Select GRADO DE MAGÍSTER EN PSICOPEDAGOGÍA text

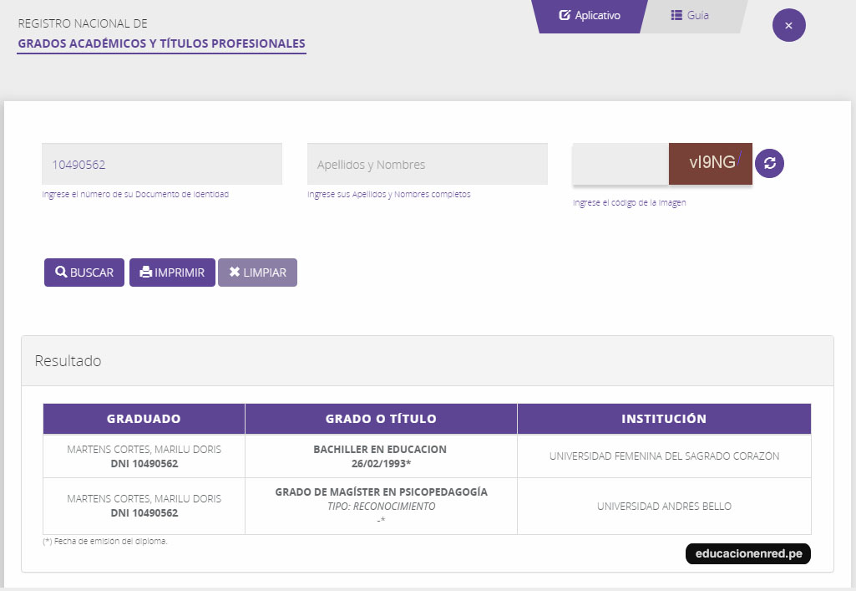pos(381,492)
